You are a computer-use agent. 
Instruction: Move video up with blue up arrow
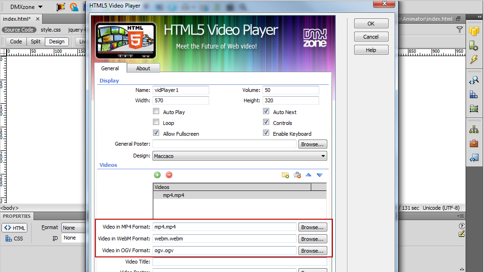pos(308,175)
